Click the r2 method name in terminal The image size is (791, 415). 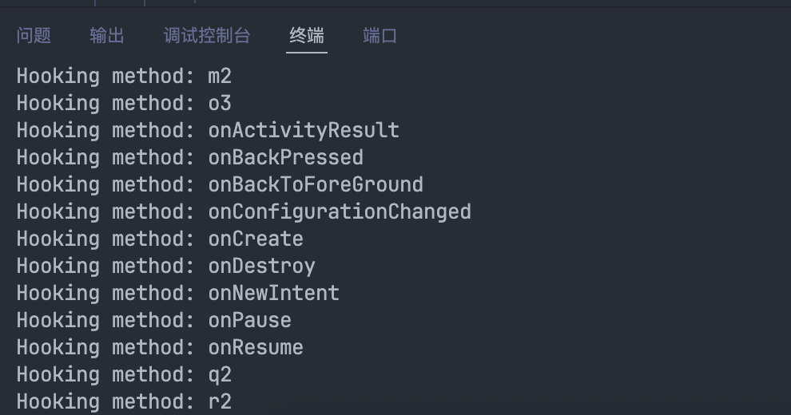tap(220, 401)
